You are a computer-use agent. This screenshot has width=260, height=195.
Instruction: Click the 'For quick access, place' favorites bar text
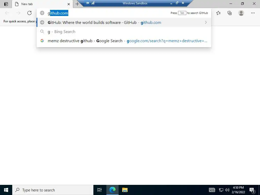click(20, 21)
